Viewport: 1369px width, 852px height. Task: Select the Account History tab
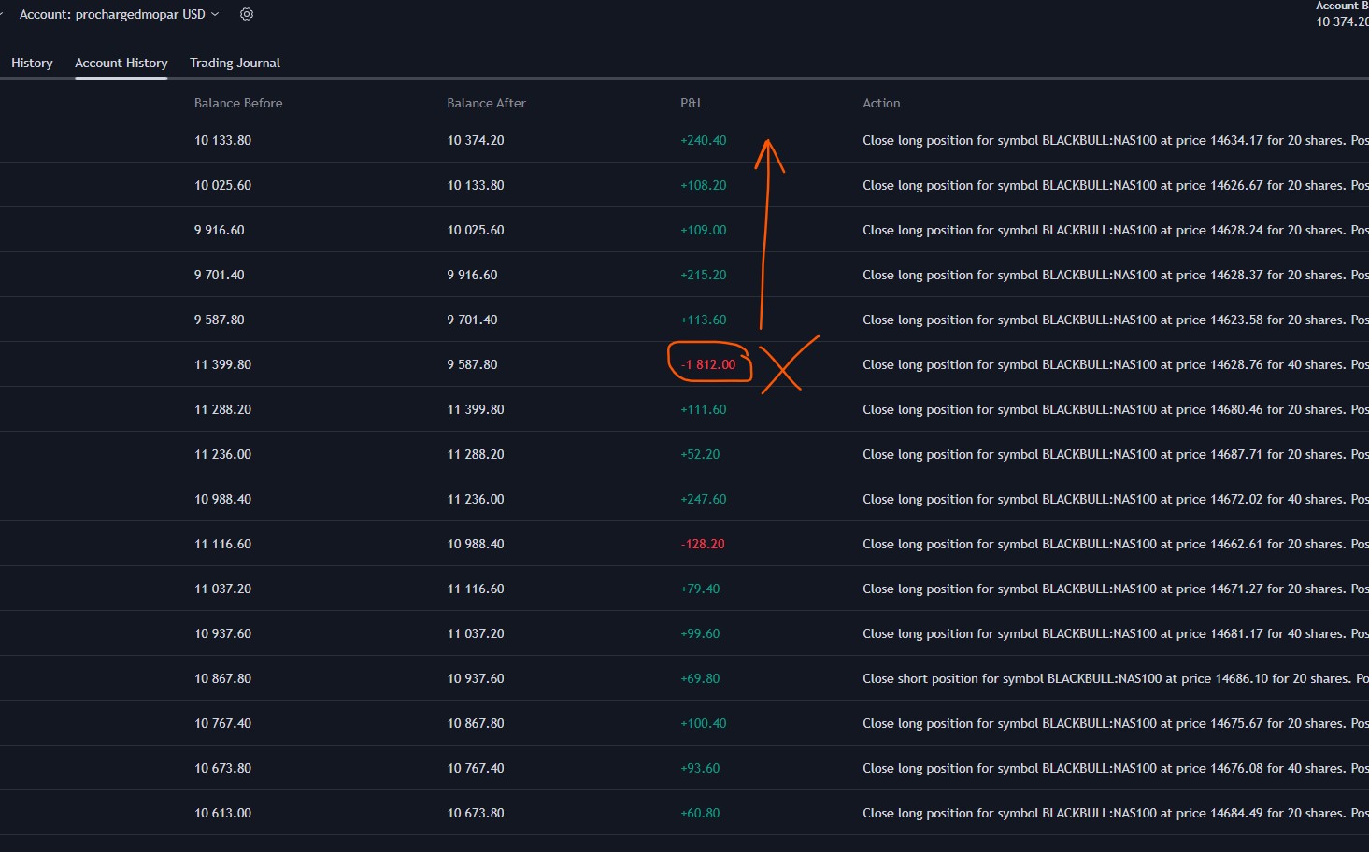(x=121, y=63)
